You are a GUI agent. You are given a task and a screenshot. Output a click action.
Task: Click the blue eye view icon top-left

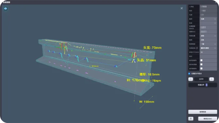point(6,9)
